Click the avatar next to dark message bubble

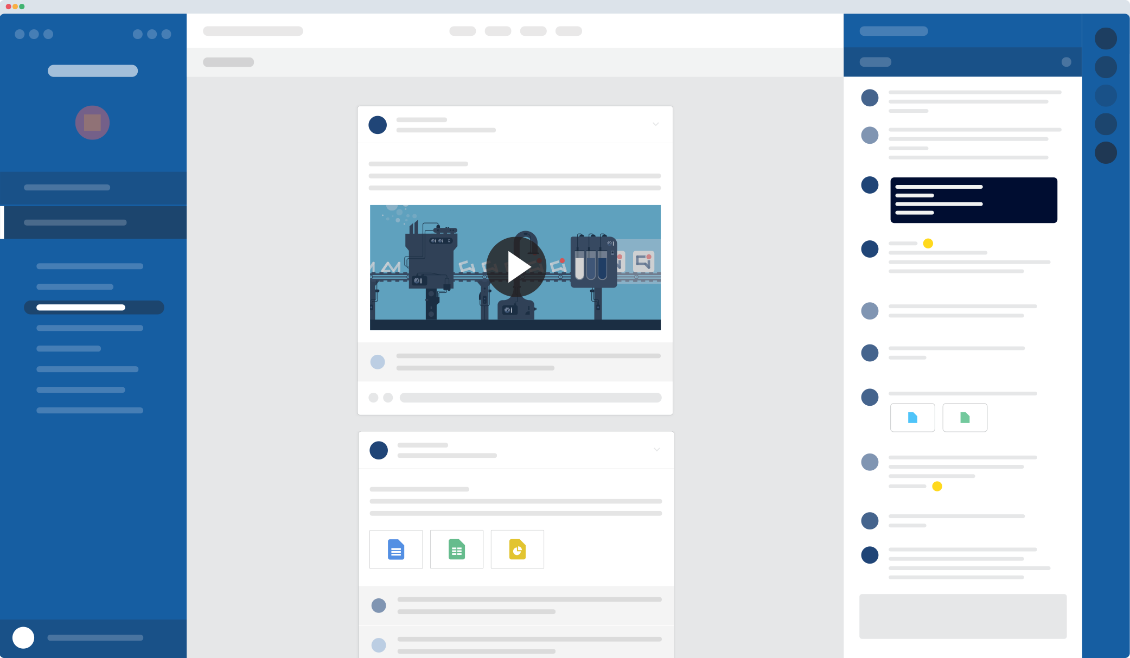coord(870,185)
